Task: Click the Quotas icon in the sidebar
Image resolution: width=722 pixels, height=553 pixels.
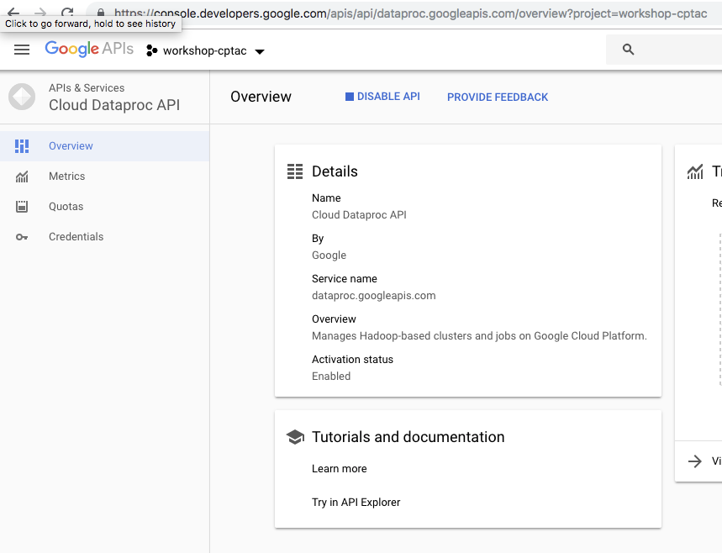Action: 22,206
